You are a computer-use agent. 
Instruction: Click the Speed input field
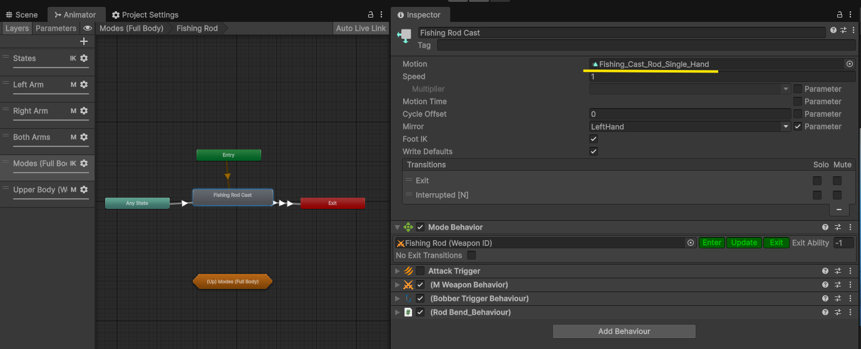(722, 76)
